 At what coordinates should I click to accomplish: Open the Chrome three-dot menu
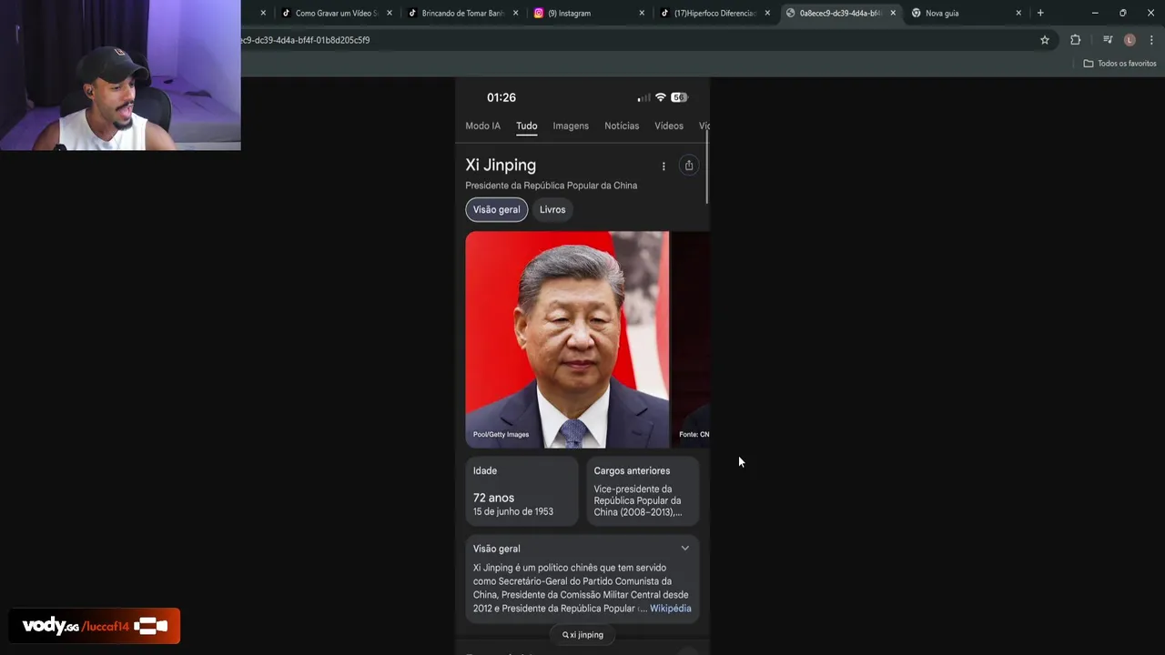coord(1151,40)
